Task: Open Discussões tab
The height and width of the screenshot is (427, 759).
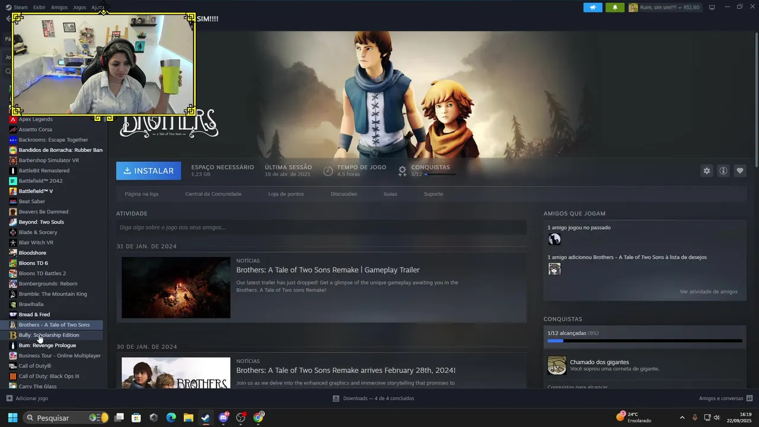Action: coord(344,194)
